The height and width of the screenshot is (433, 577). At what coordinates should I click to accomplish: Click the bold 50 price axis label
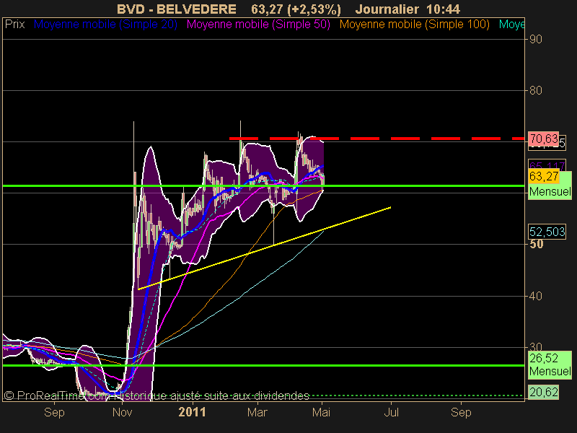tap(536, 244)
